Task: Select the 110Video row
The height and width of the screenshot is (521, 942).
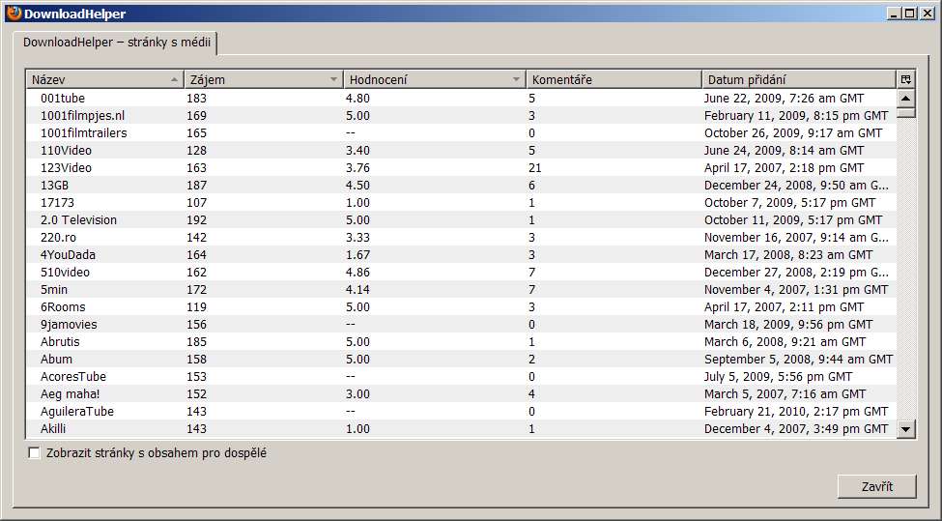Action: coord(462,150)
